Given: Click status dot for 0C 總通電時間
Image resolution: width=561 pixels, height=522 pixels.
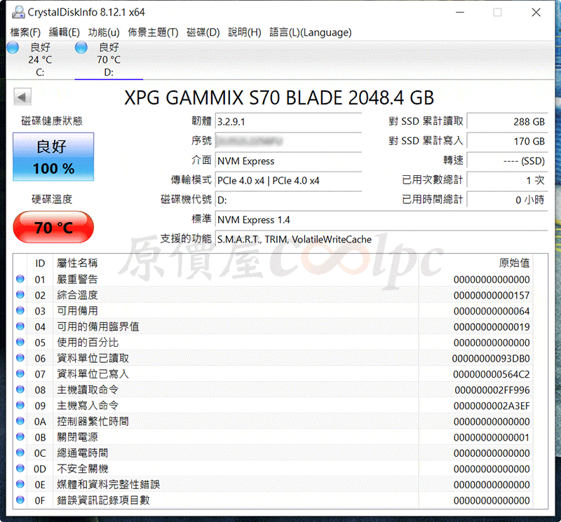Looking at the screenshot, I should coord(20,453).
